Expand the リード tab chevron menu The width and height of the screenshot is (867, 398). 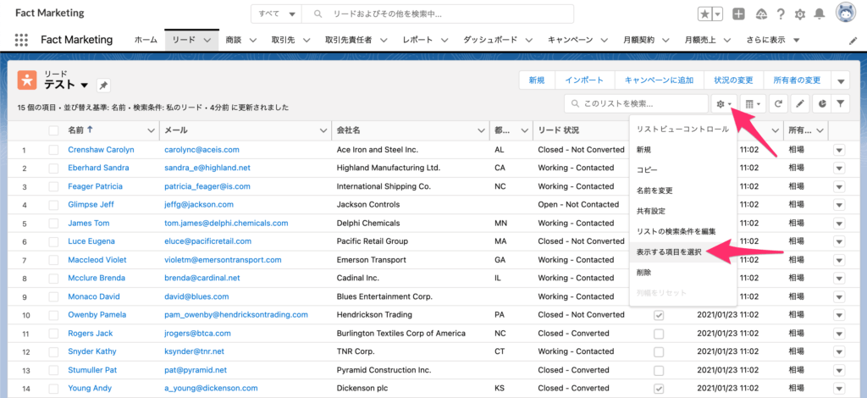click(x=207, y=41)
